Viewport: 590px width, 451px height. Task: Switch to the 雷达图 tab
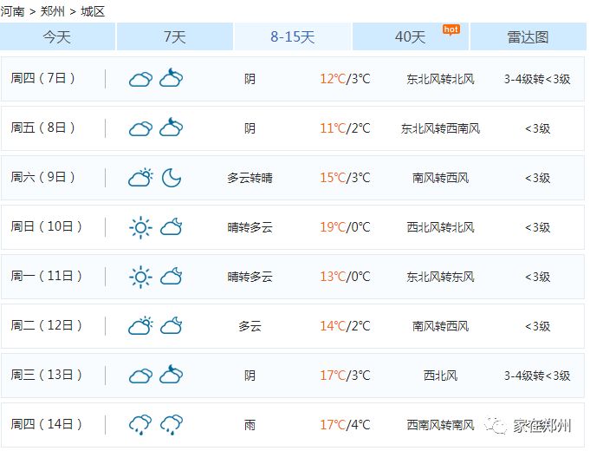[x=528, y=36]
